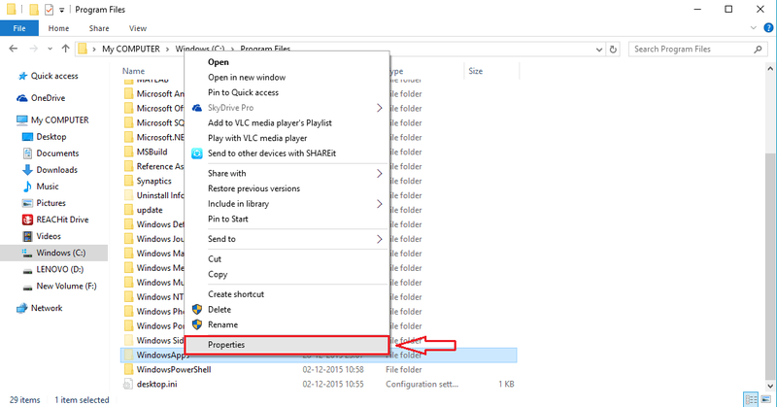Click the Music note icon

(28, 187)
